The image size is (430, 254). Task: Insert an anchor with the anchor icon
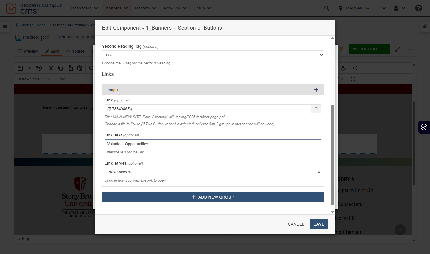tap(343, 68)
